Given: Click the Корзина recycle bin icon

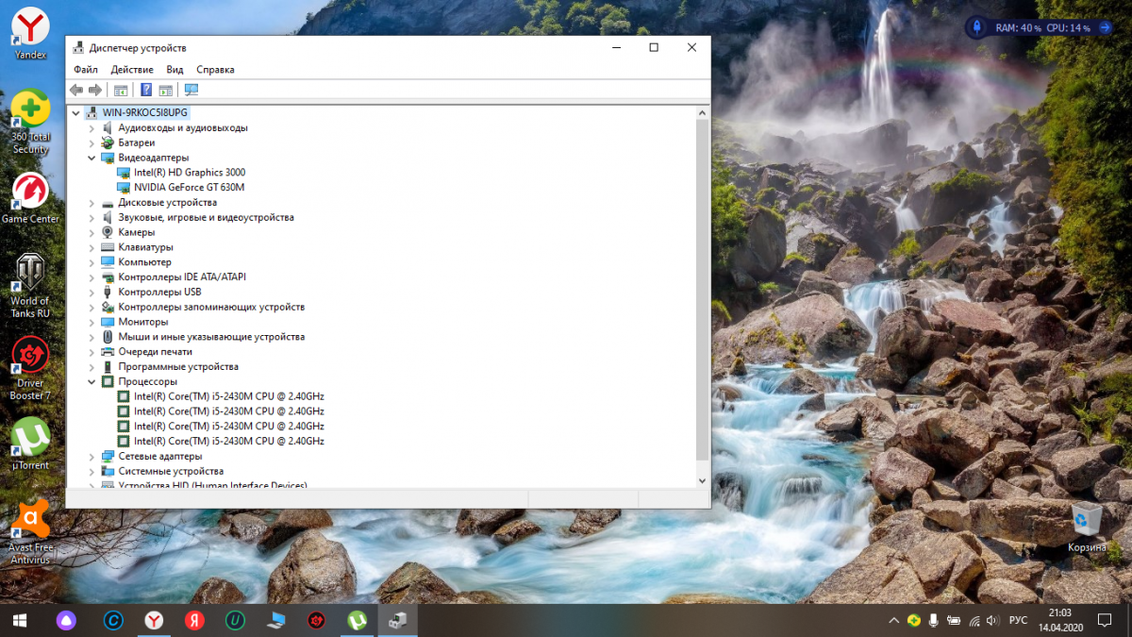Looking at the screenshot, I should (1087, 517).
